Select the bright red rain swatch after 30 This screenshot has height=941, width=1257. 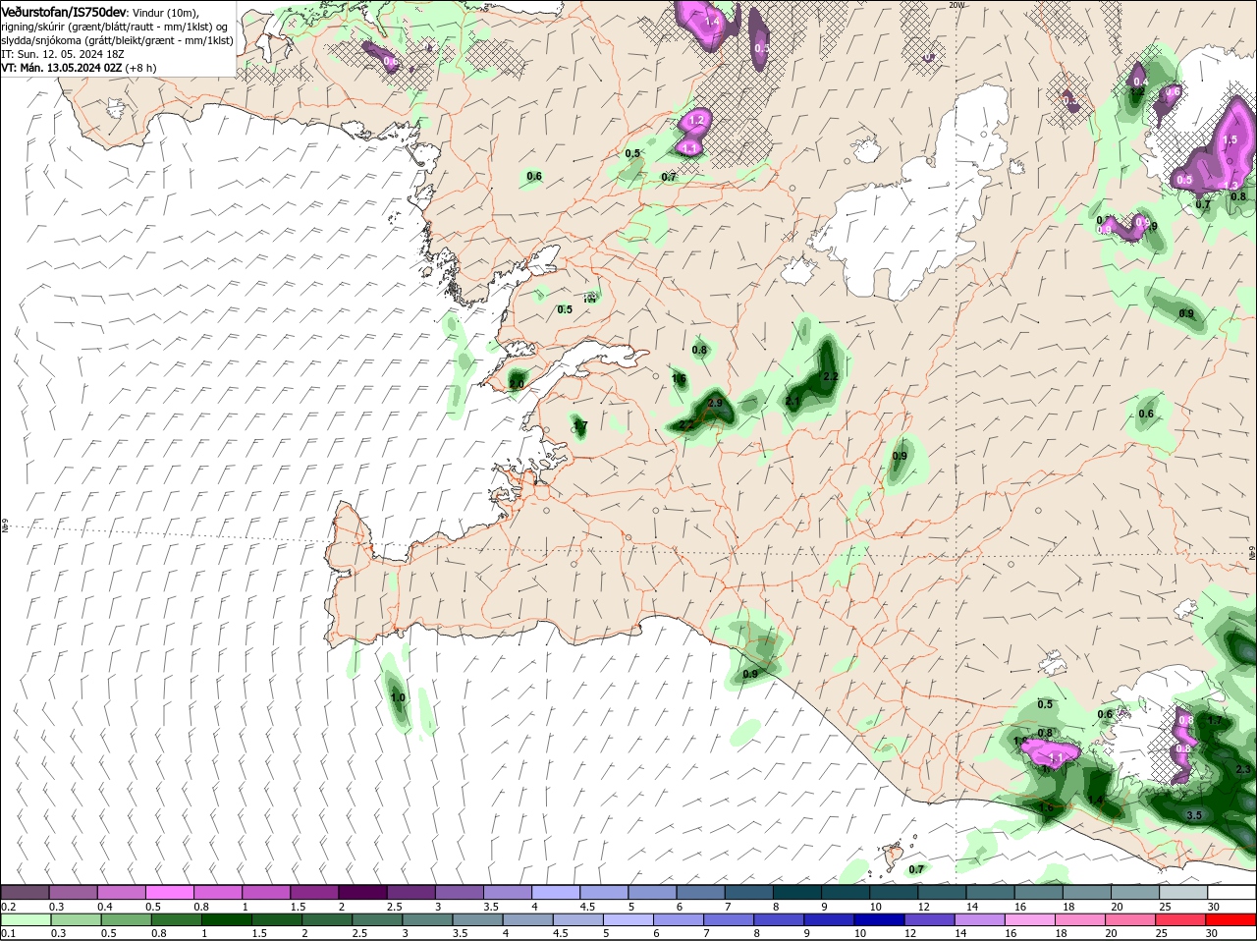[1233, 919]
